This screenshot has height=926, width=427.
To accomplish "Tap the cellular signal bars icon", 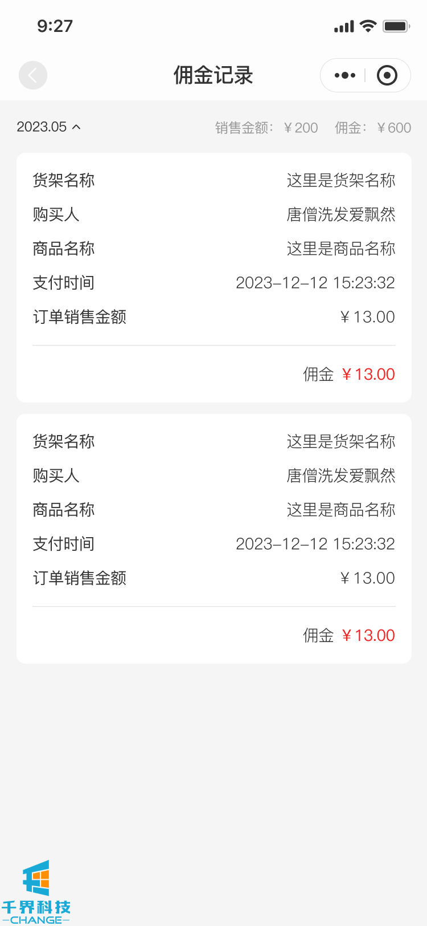I will (x=344, y=26).
